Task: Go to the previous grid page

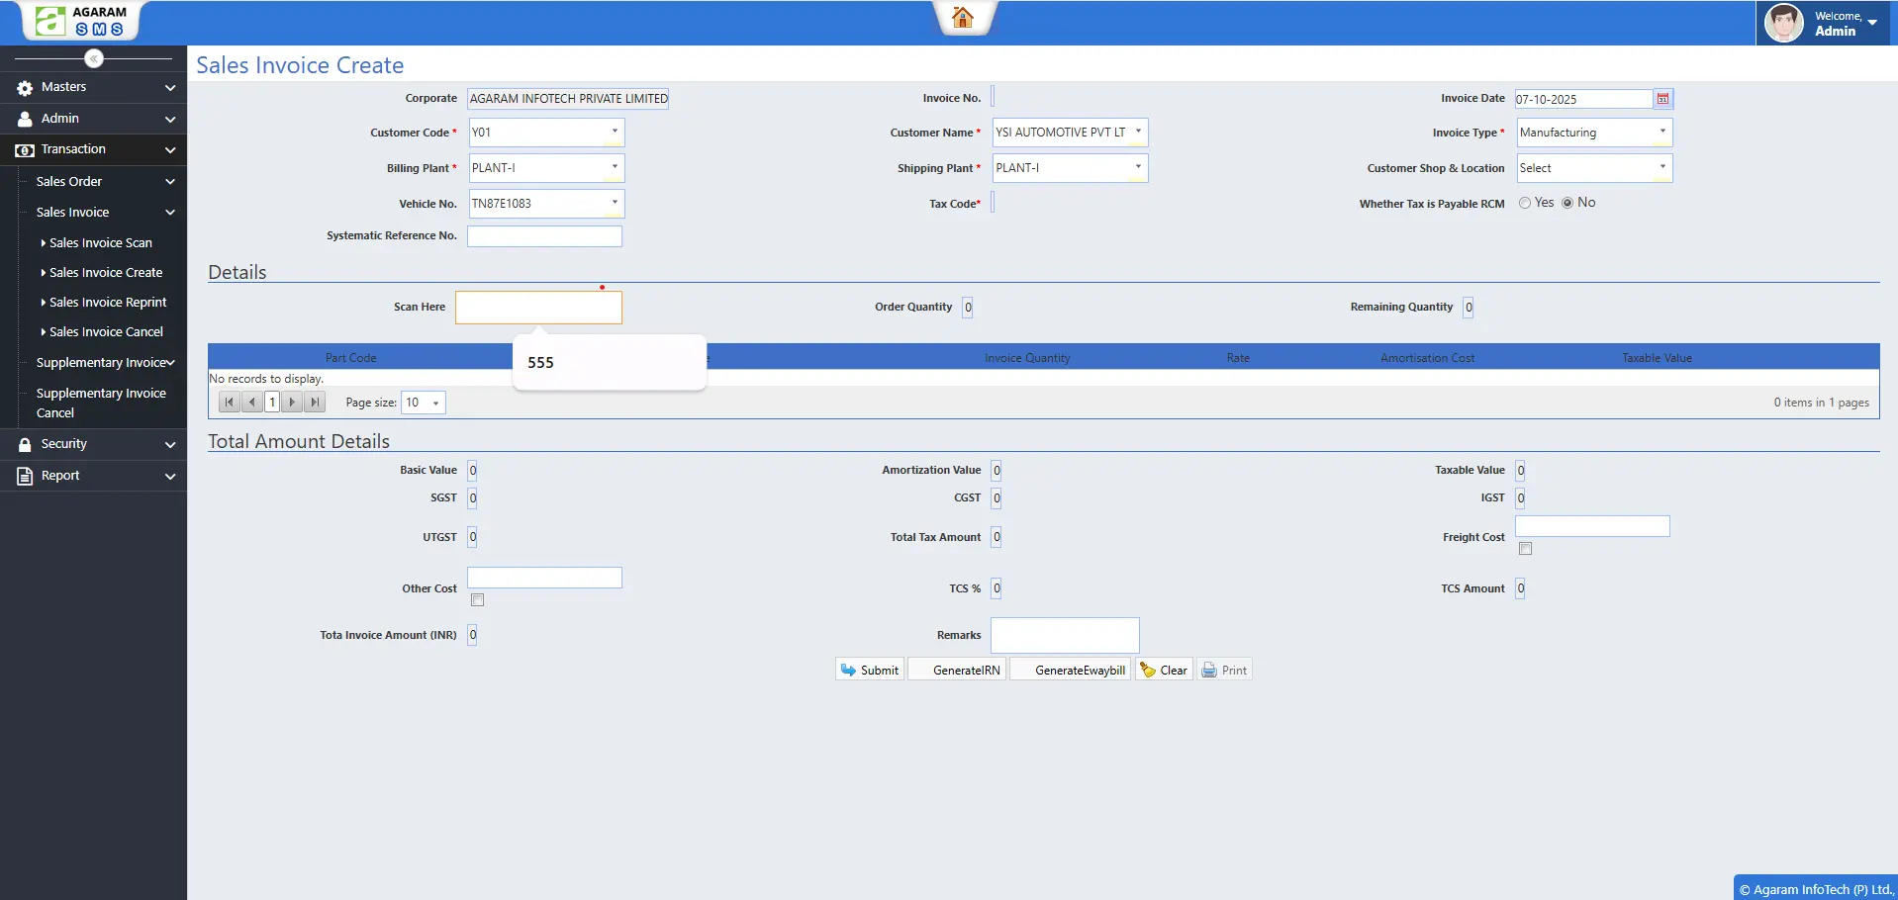Action: pos(252,403)
